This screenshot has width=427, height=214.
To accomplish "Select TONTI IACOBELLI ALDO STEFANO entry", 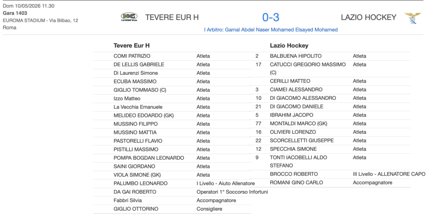I will [330, 162].
